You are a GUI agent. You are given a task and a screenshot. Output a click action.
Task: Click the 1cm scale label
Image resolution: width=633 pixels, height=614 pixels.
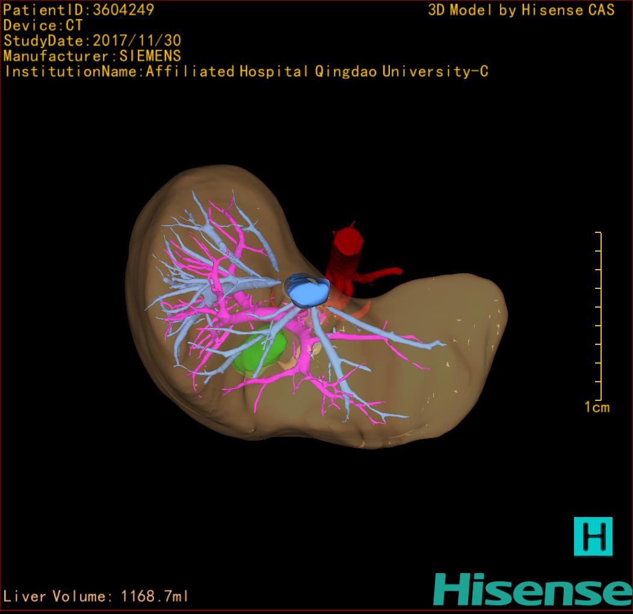pos(596,407)
